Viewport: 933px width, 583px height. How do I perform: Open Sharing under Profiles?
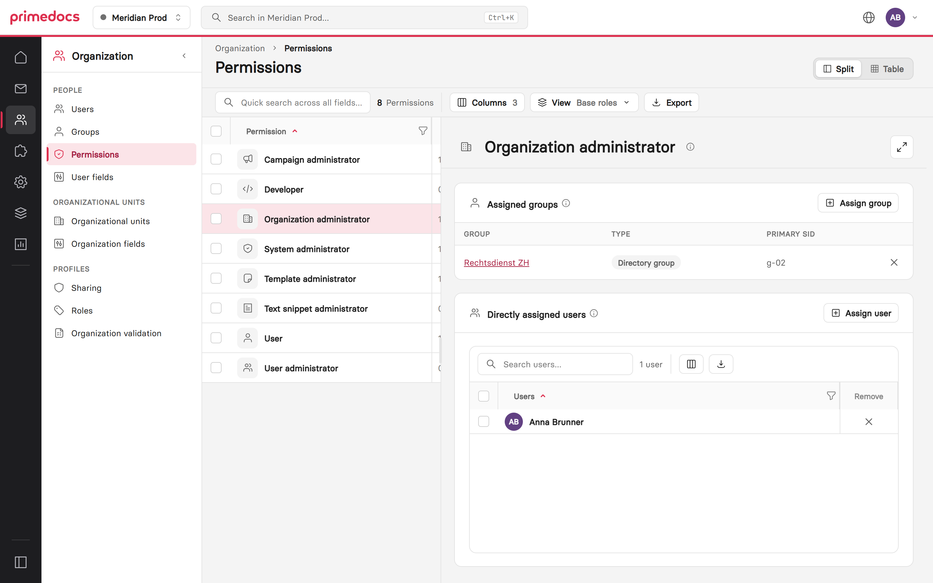[x=121, y=288]
